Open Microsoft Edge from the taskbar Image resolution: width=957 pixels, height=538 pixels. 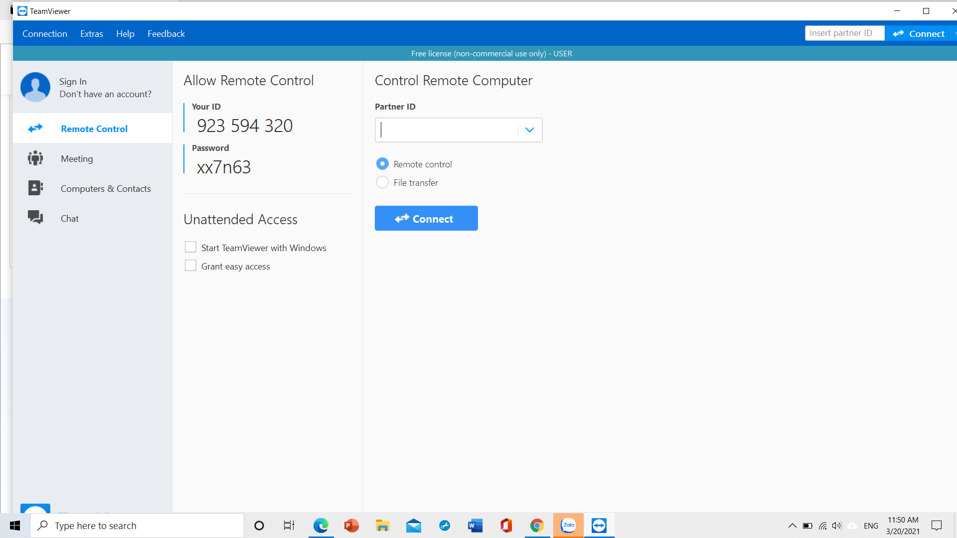[x=321, y=526]
